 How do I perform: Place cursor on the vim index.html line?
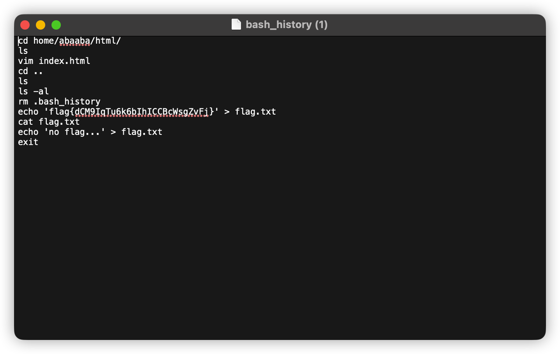point(53,61)
